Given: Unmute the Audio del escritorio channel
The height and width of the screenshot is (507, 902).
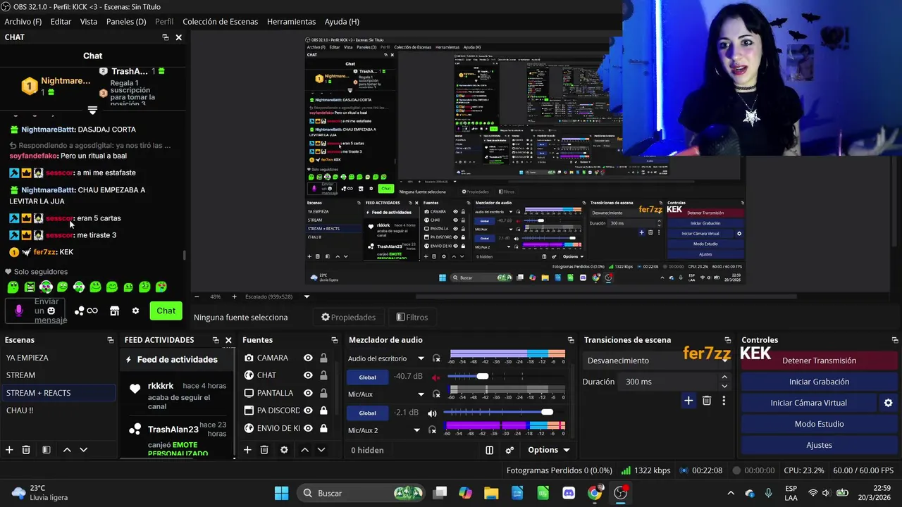Looking at the screenshot, I should pyautogui.click(x=435, y=377).
